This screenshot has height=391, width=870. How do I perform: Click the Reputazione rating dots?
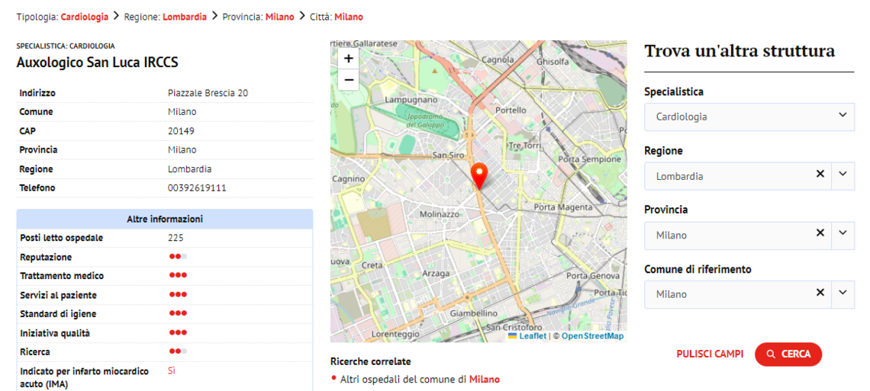coord(178,257)
